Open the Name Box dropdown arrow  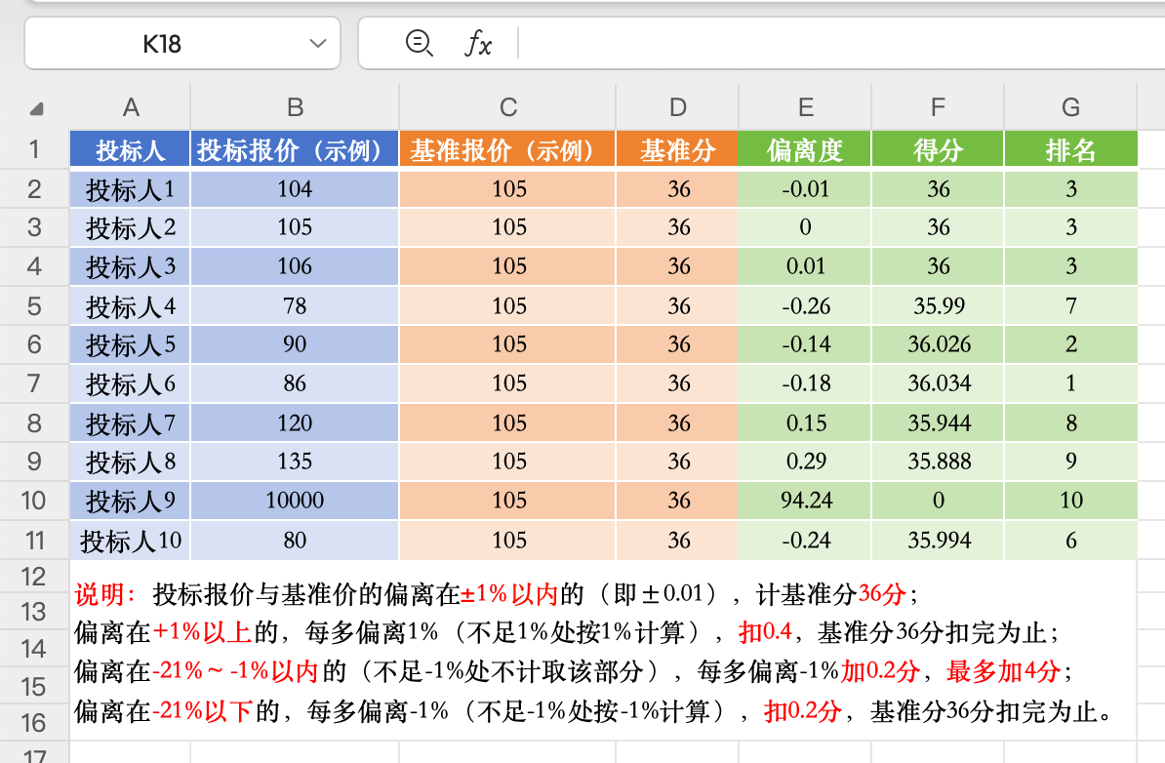click(x=318, y=44)
